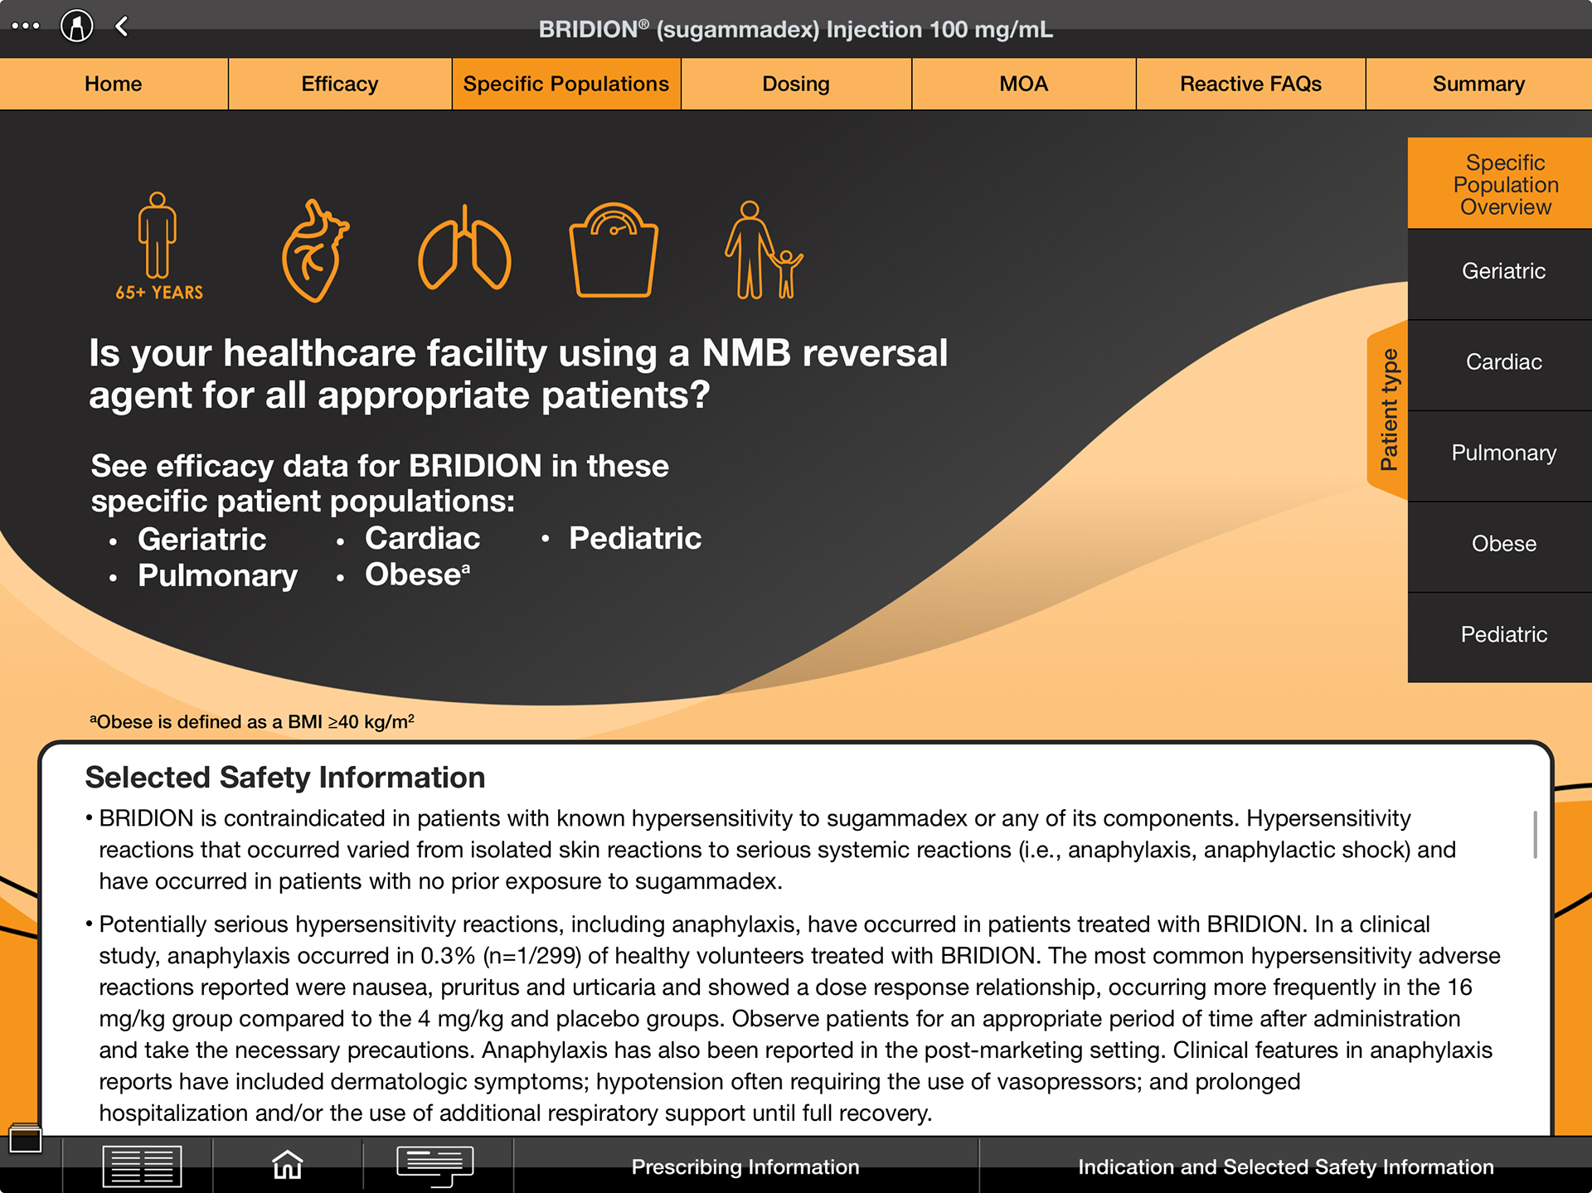This screenshot has height=1193, width=1592.
Task: Go back with the chevron arrow
Action: (x=122, y=27)
